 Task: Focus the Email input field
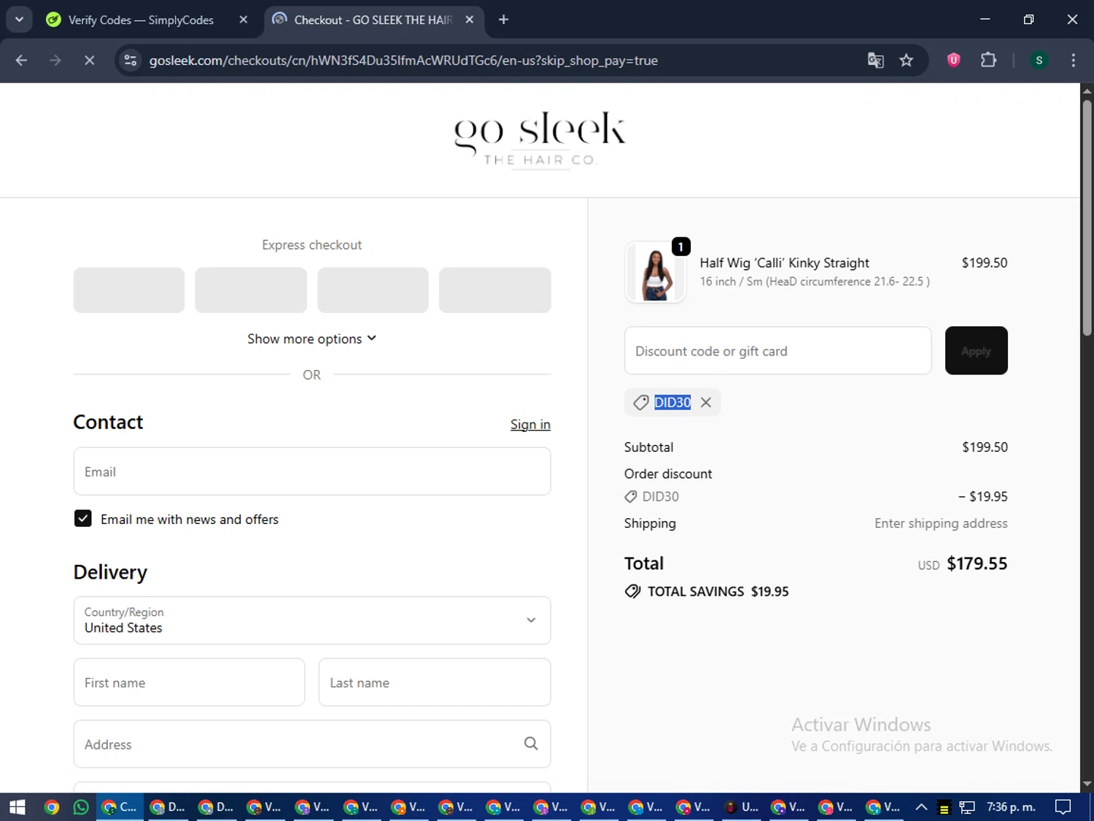click(x=312, y=471)
